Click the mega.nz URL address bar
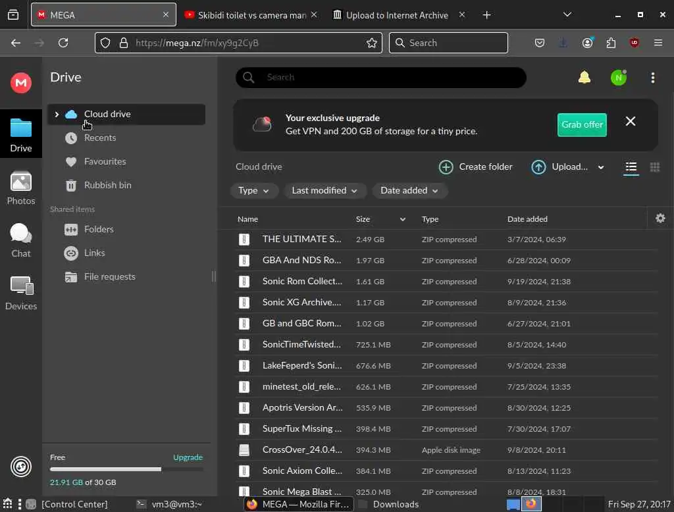The image size is (674, 512). 238,43
